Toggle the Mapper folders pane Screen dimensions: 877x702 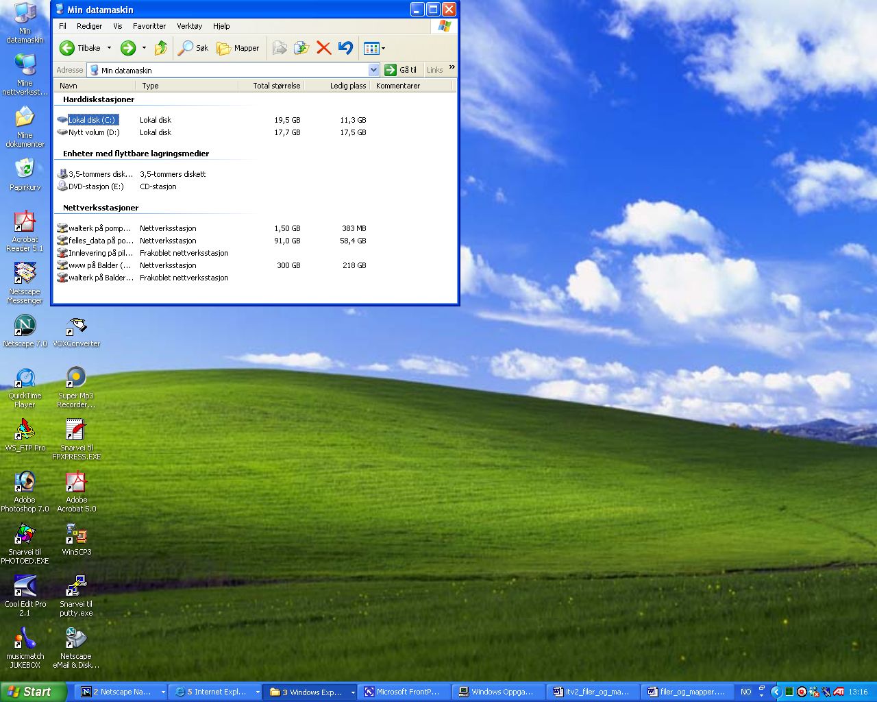click(x=238, y=48)
